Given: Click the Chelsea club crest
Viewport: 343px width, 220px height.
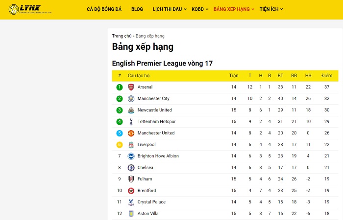Looking at the screenshot, I should [131, 168].
